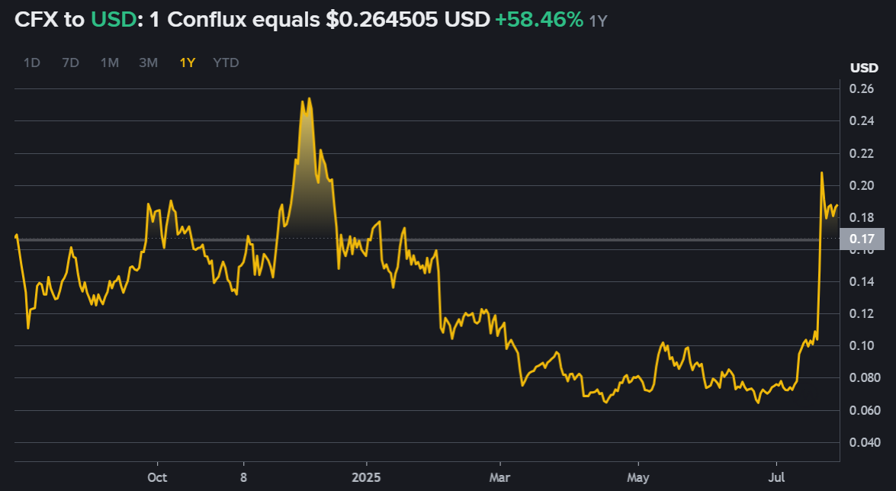Switch chart to 7D range

point(70,63)
